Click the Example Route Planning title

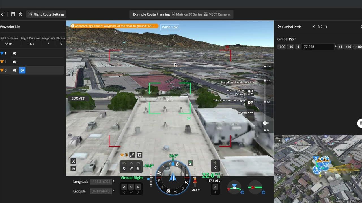151,14
